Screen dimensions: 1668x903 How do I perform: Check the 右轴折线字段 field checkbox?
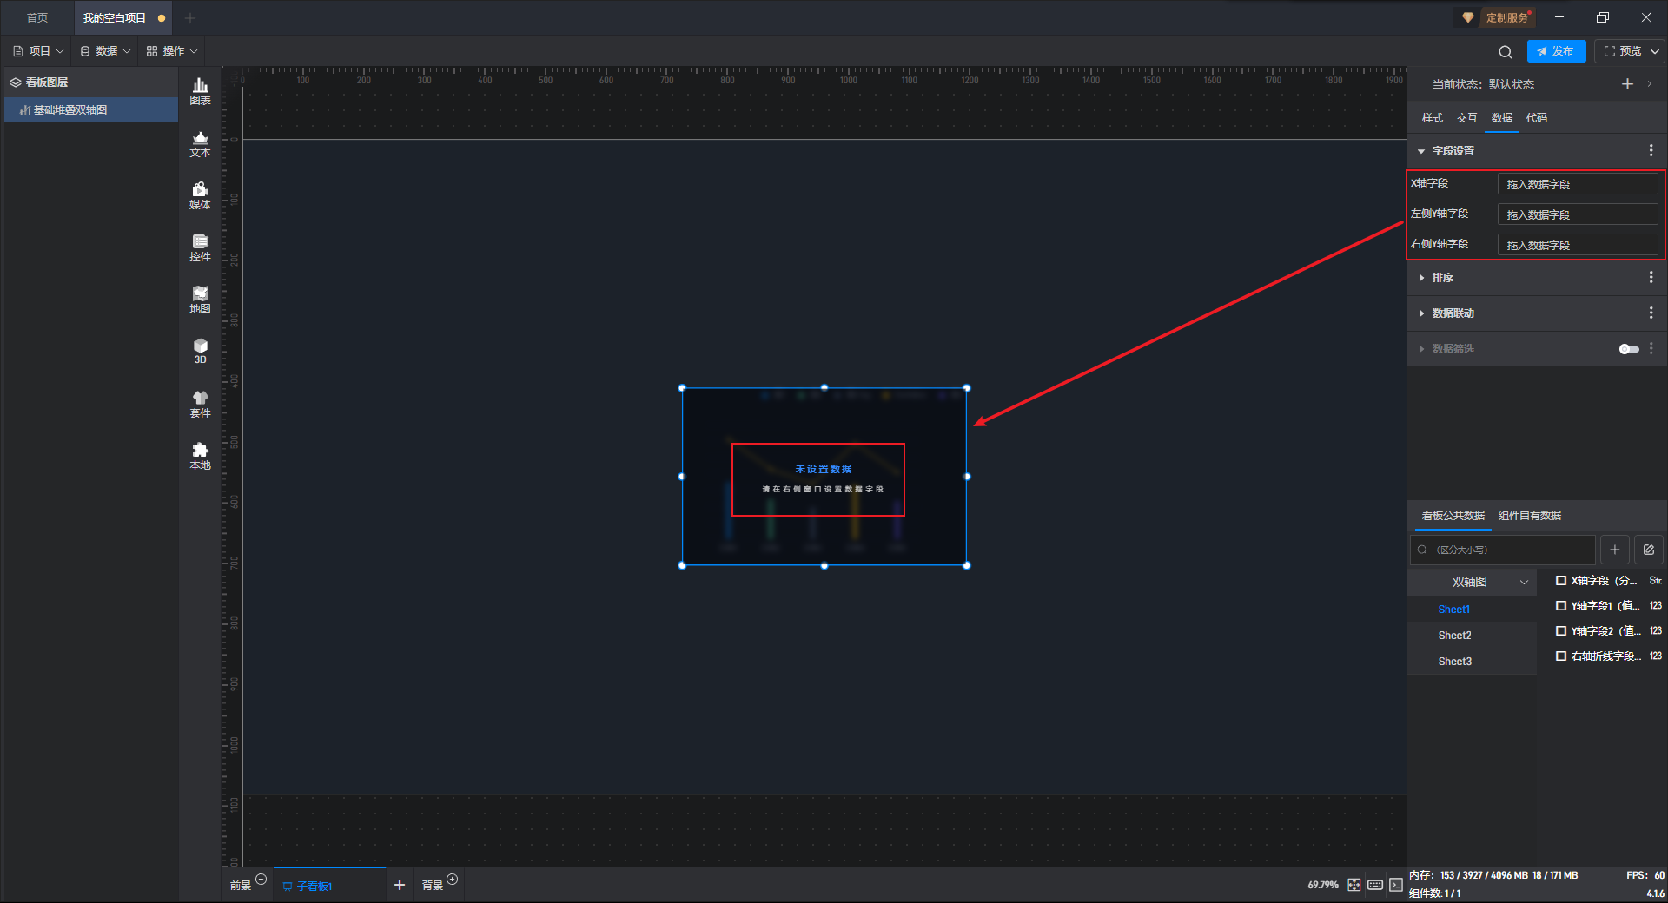[x=1561, y=656]
